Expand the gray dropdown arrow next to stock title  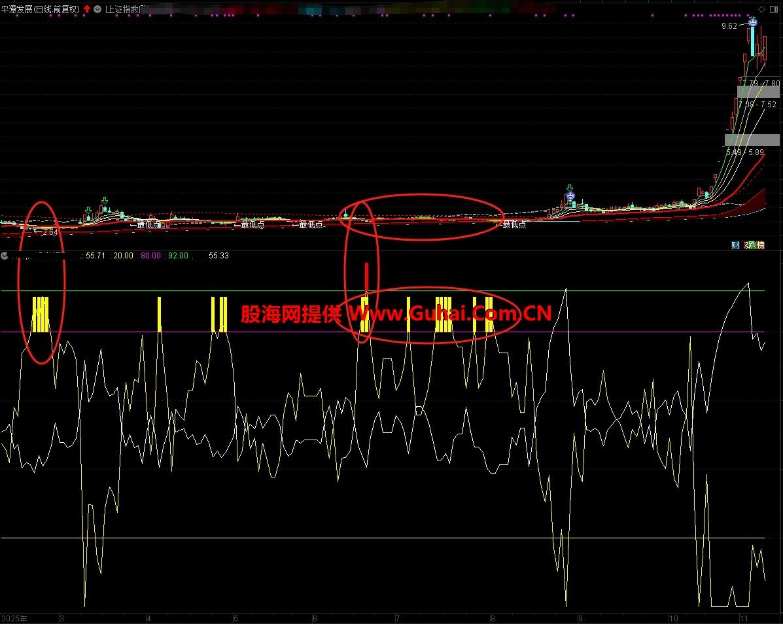tap(97, 9)
